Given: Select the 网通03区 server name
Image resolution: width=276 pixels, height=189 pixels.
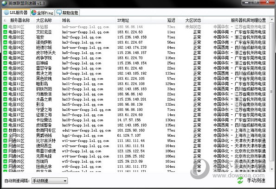Looking at the screenshot, I should [16, 151].
